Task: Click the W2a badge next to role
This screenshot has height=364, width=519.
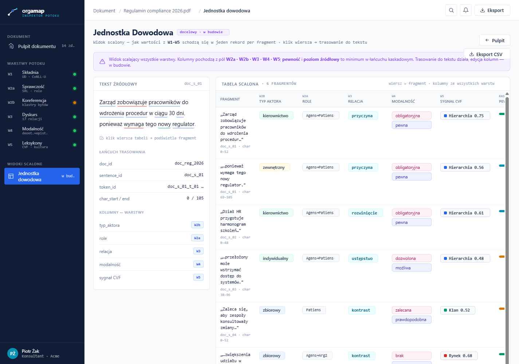Action: (197, 238)
